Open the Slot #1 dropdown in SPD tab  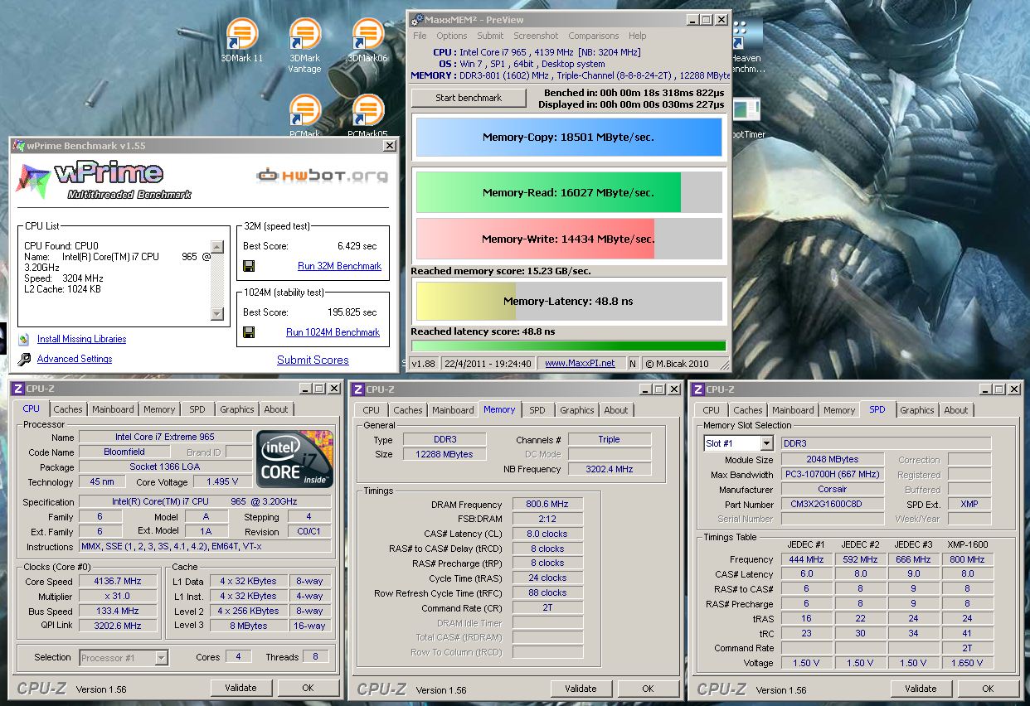click(766, 443)
